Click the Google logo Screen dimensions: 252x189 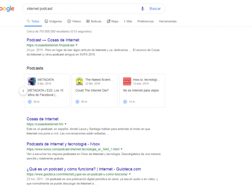point(7,9)
